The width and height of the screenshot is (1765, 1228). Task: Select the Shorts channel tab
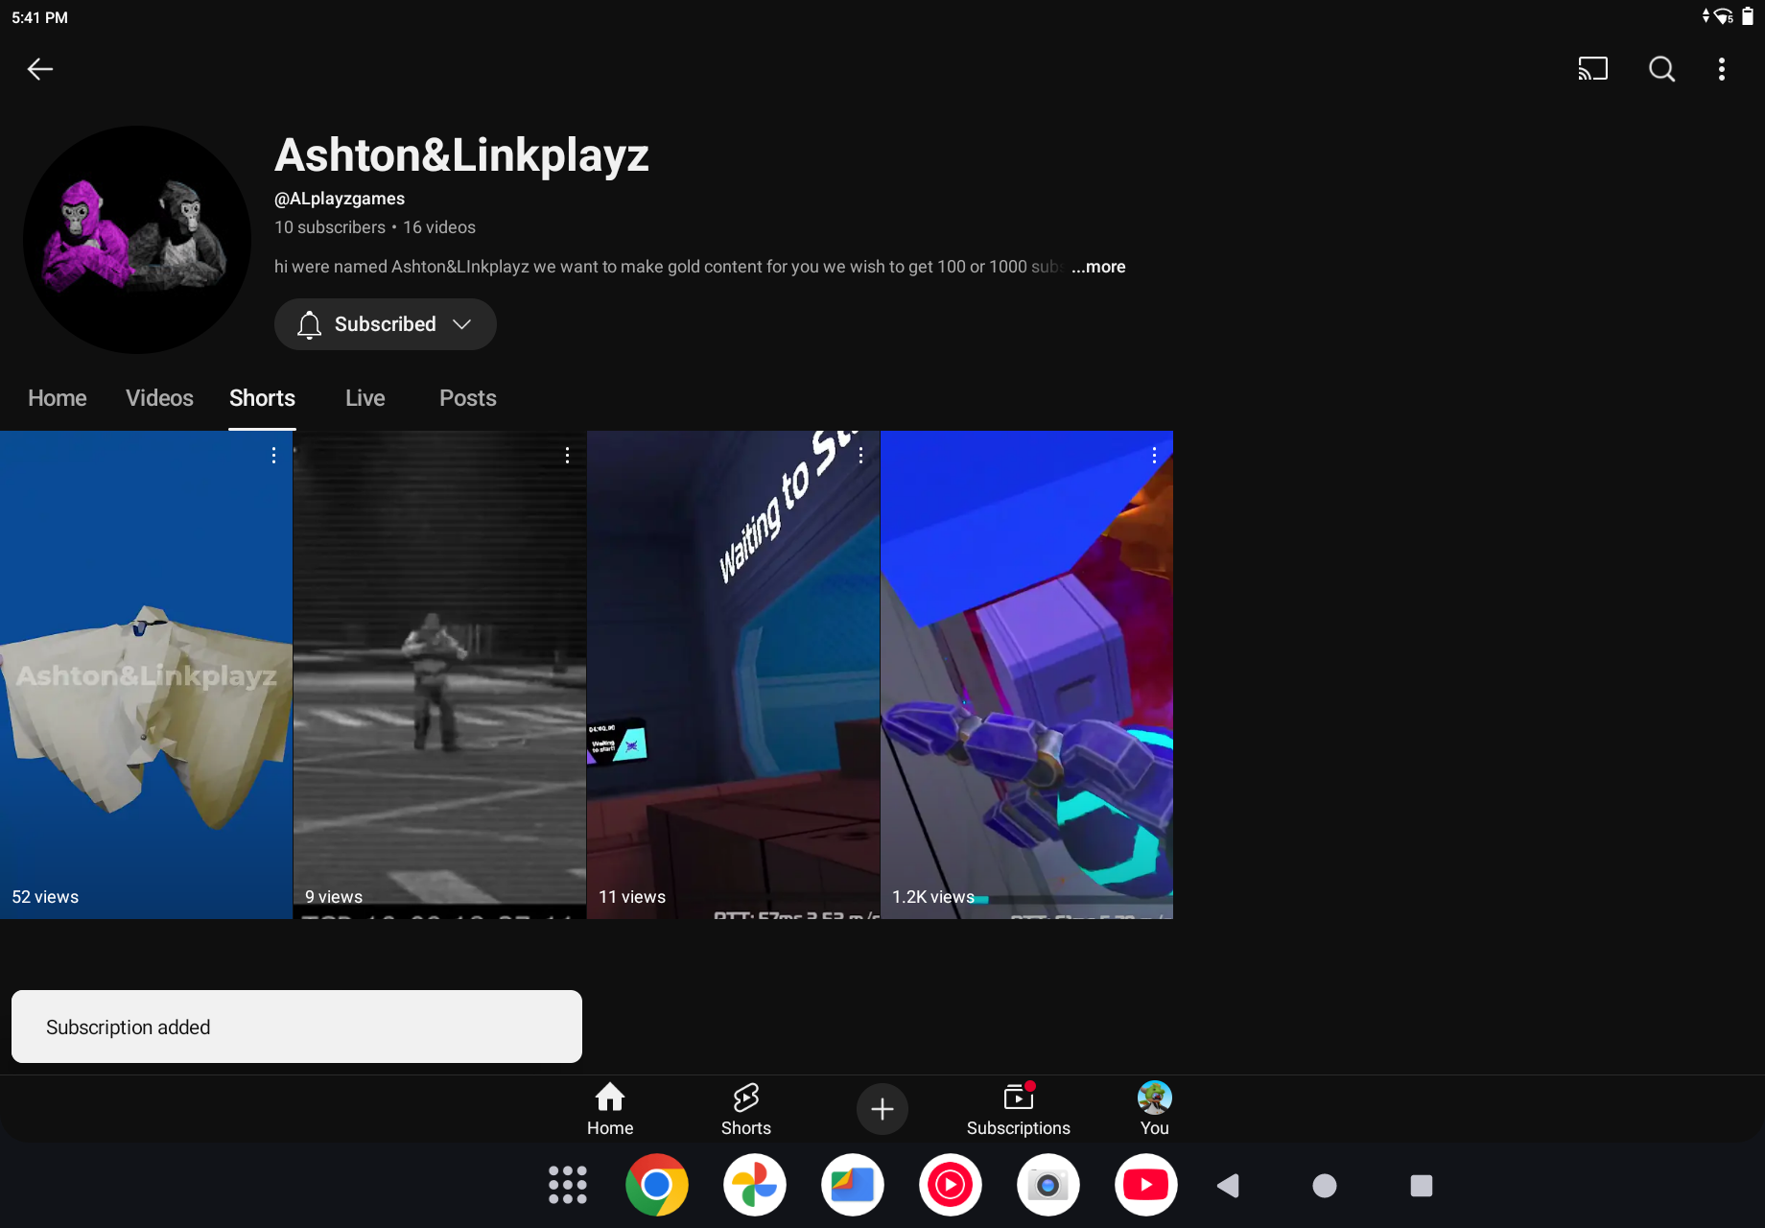tap(262, 398)
